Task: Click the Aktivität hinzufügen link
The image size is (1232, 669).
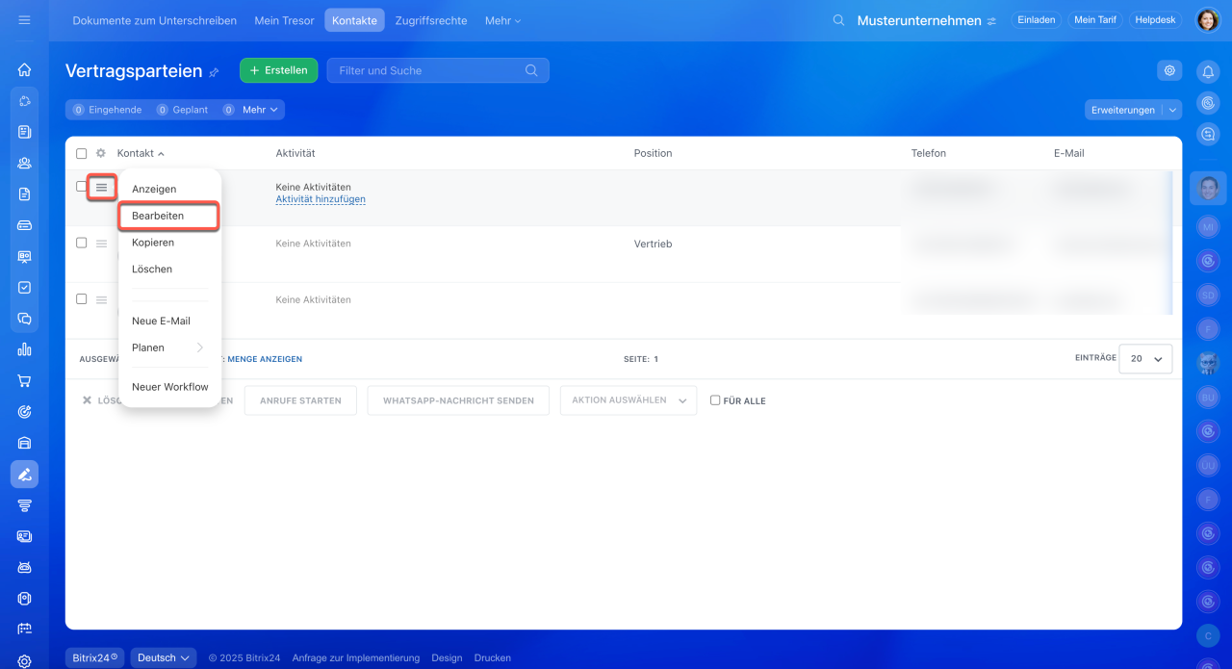Action: point(321,199)
